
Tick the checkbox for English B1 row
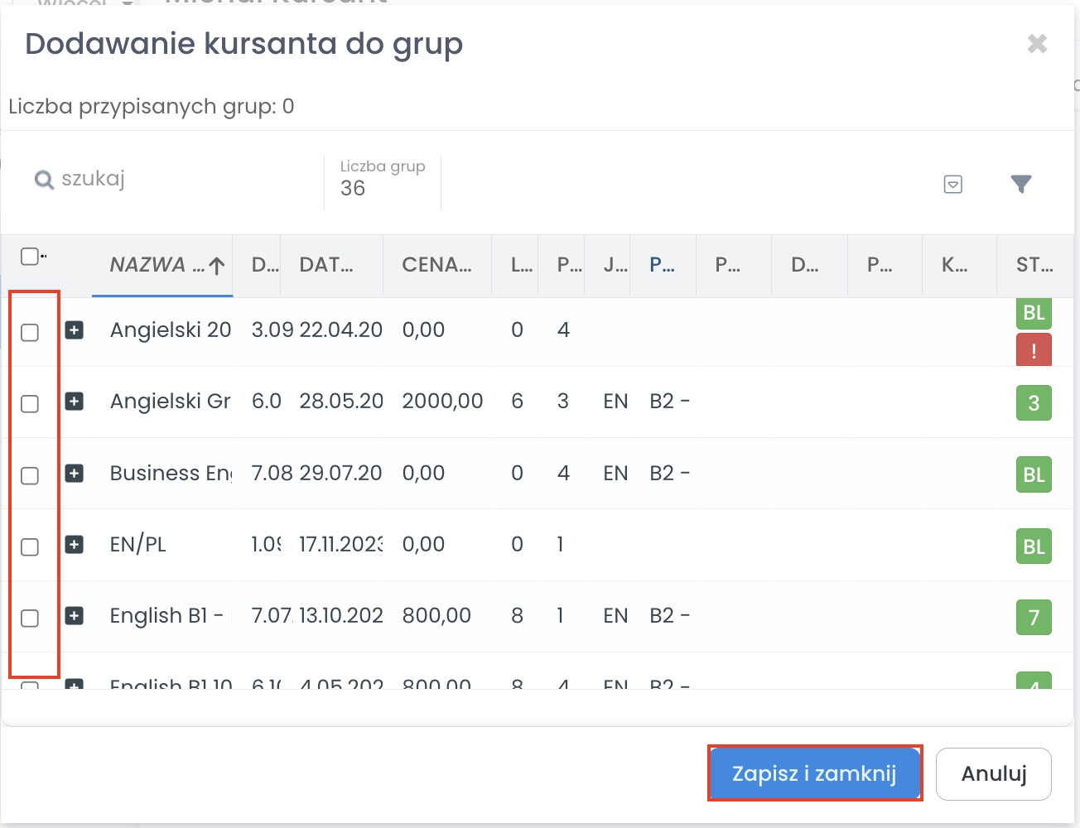tap(30, 619)
